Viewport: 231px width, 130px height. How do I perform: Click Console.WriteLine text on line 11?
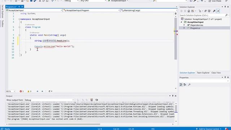pyautogui.click(x=44, y=47)
